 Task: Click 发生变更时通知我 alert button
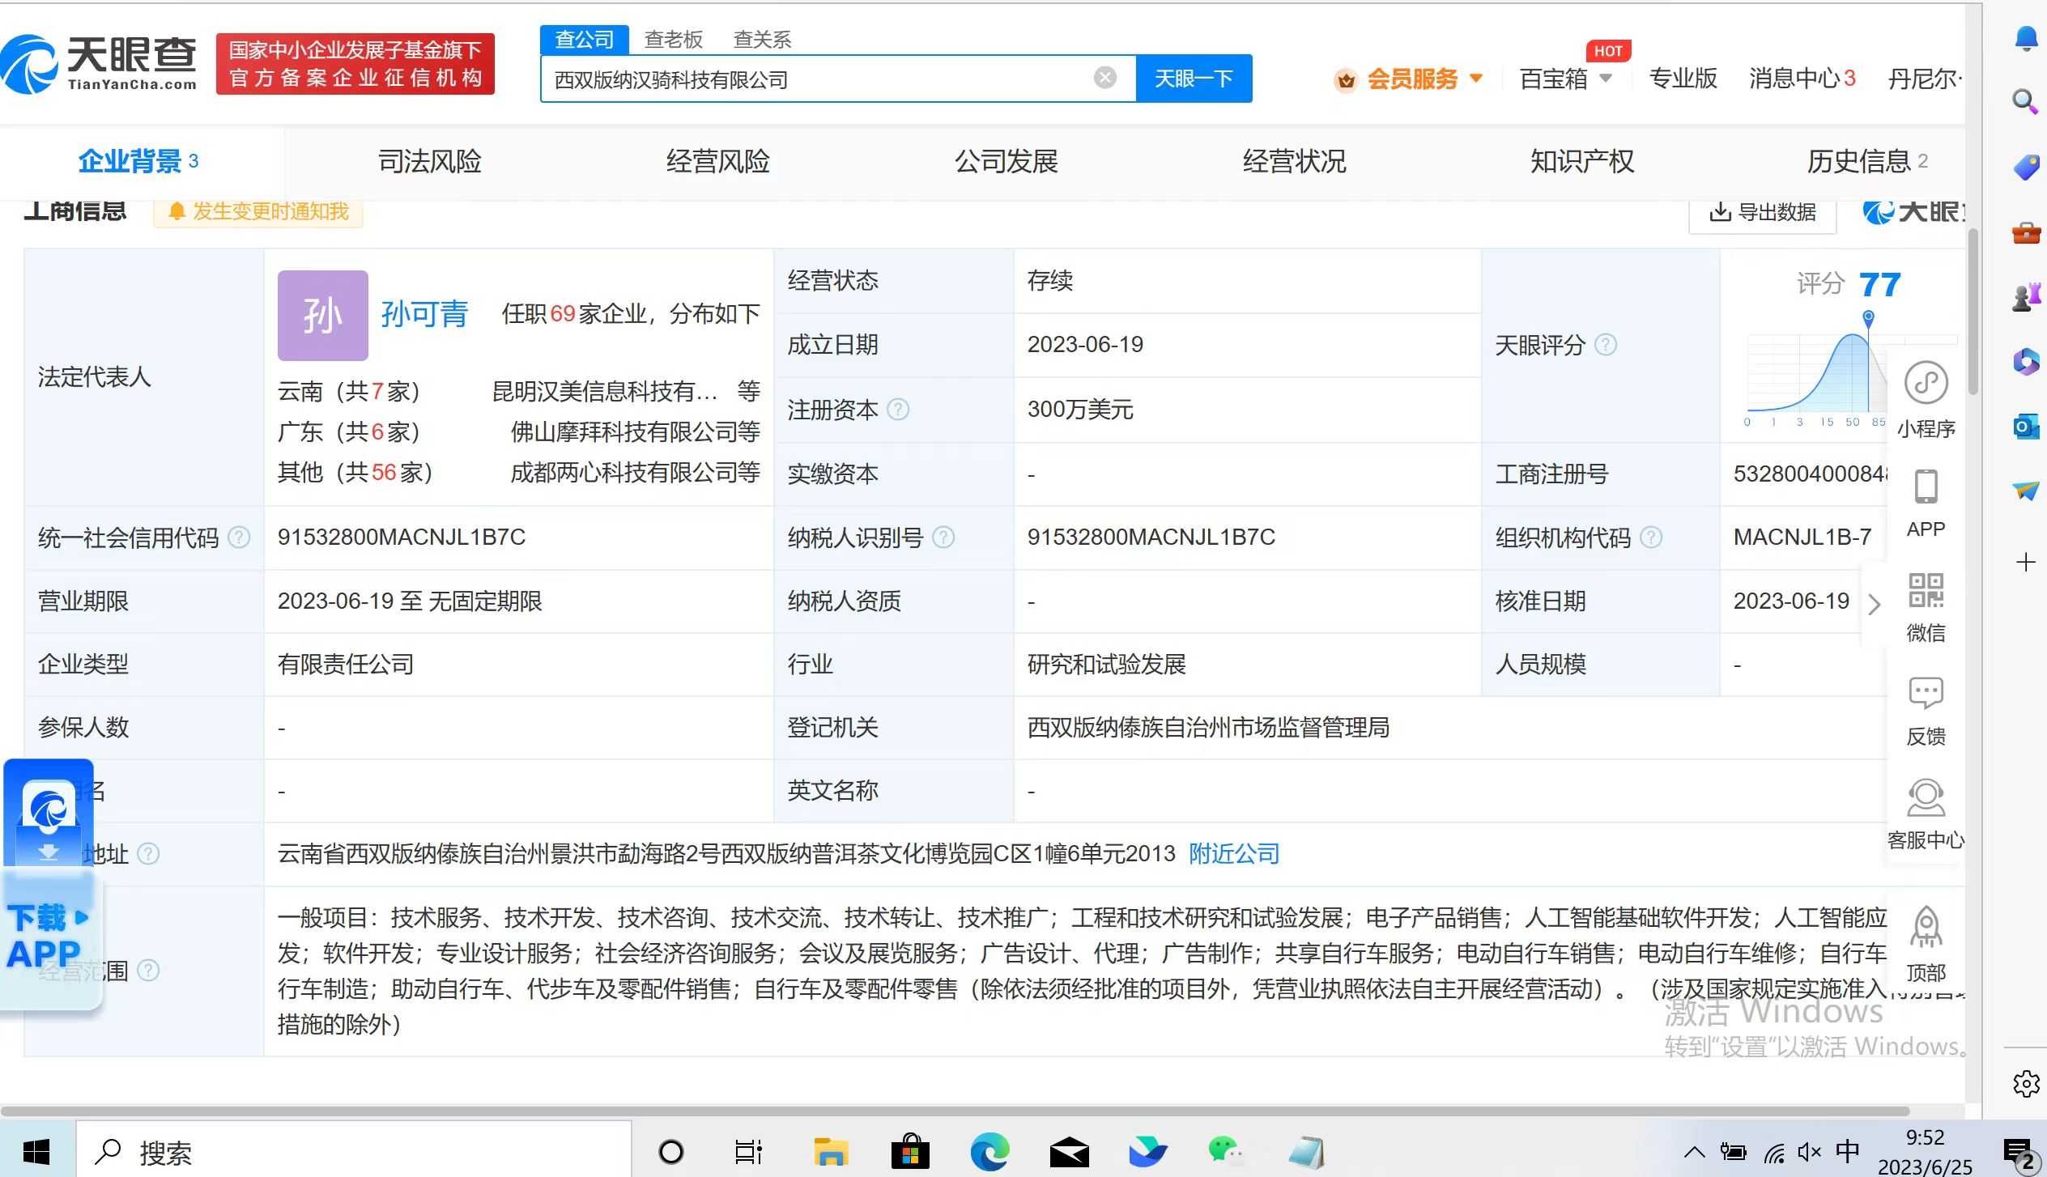tap(258, 211)
